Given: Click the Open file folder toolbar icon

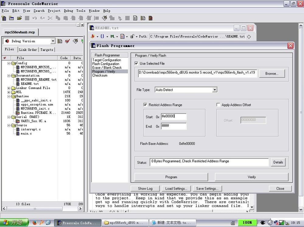Looking at the screenshot, I should (19, 18).
